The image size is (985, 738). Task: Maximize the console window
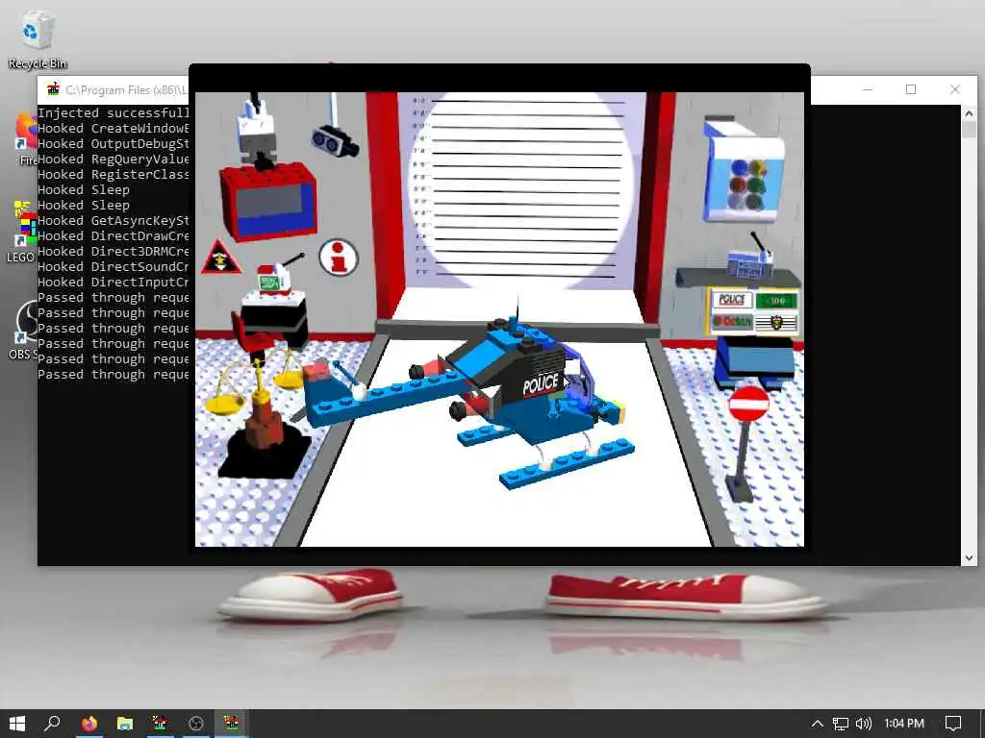click(911, 89)
